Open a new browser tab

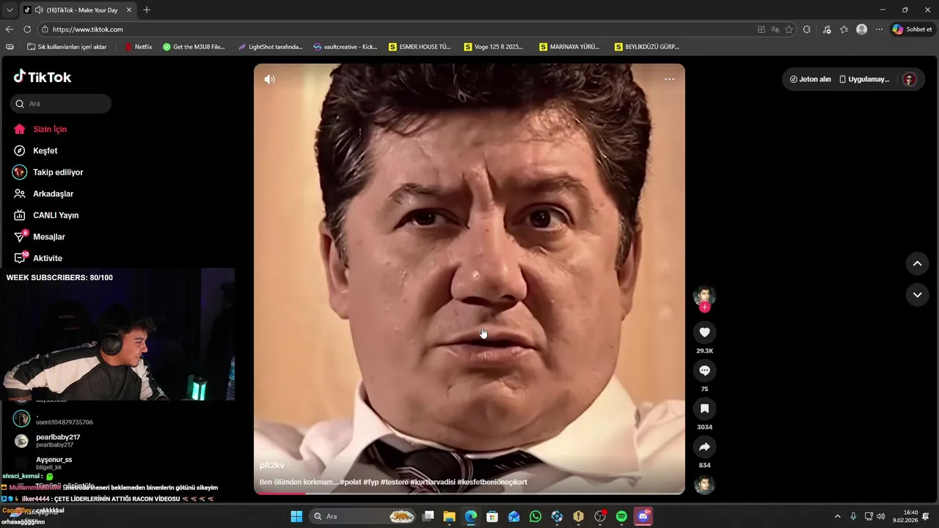[147, 10]
